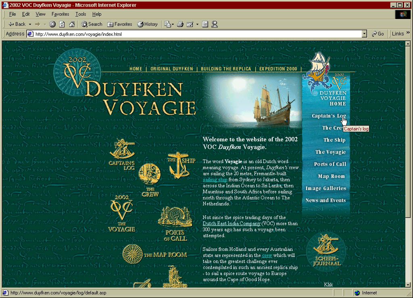Click the Internet zone status indicator

point(365,293)
